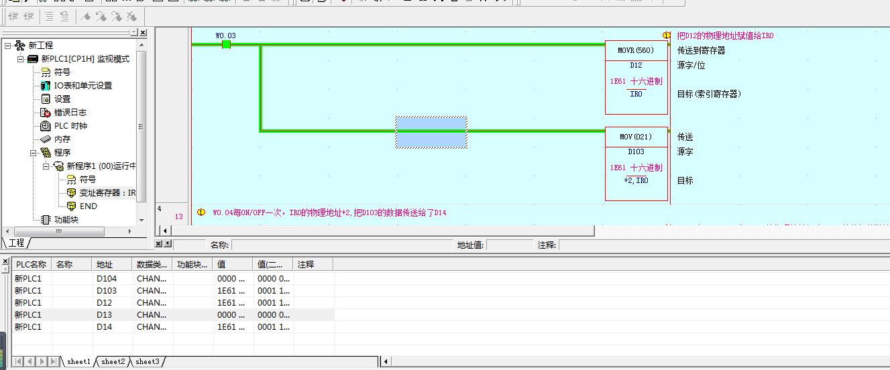890x370 pixels.
Task: Switch to sheet2 watch tab
Action: (x=113, y=362)
